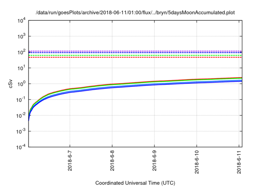Click the 2018-6-8 date tick label

click(112, 161)
